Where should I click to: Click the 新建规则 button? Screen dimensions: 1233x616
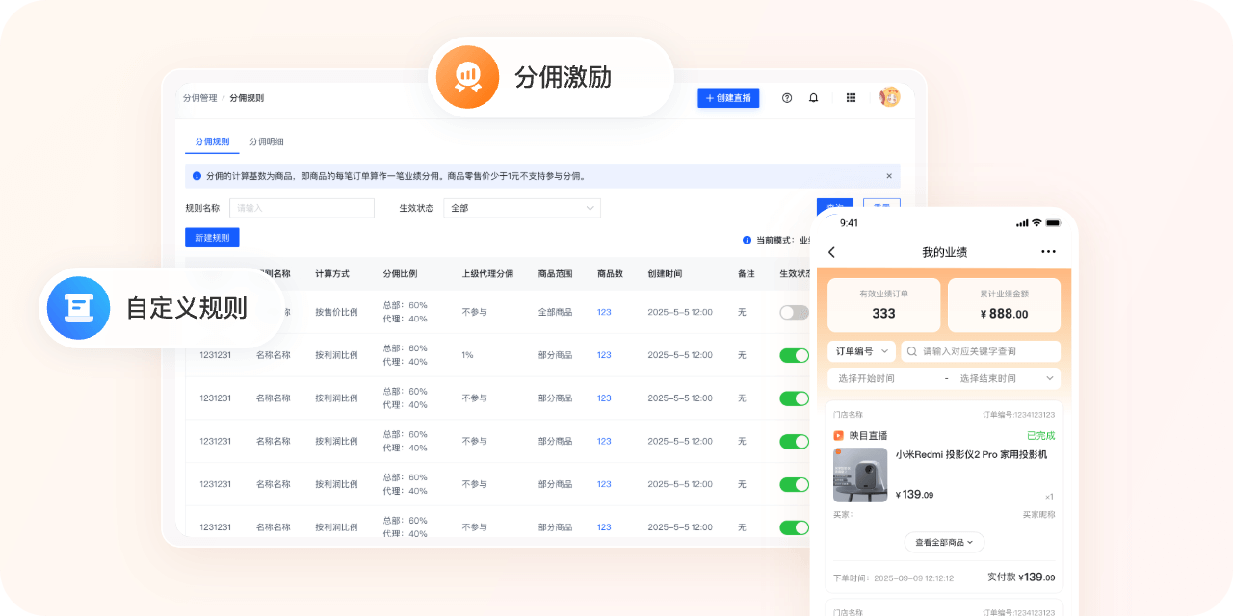tap(212, 238)
